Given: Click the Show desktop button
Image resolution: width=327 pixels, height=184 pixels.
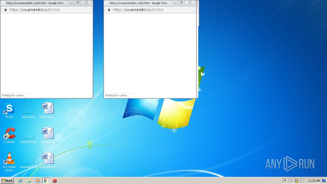Looking at the screenshot, I should [324, 181].
